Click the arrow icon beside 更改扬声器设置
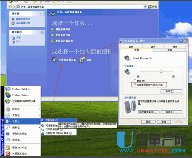Viewport: 192px width, 158px height. tap(53, 41)
